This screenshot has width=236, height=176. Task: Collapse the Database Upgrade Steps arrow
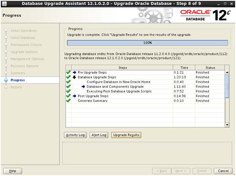(74, 77)
